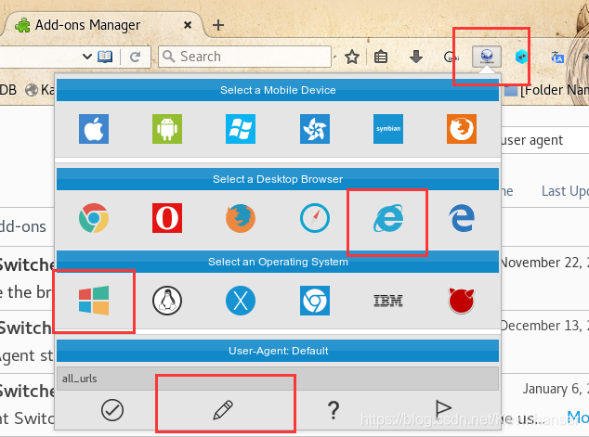This screenshot has width=589, height=437.
Task: Bookmark this page with the star
Action: (352, 57)
